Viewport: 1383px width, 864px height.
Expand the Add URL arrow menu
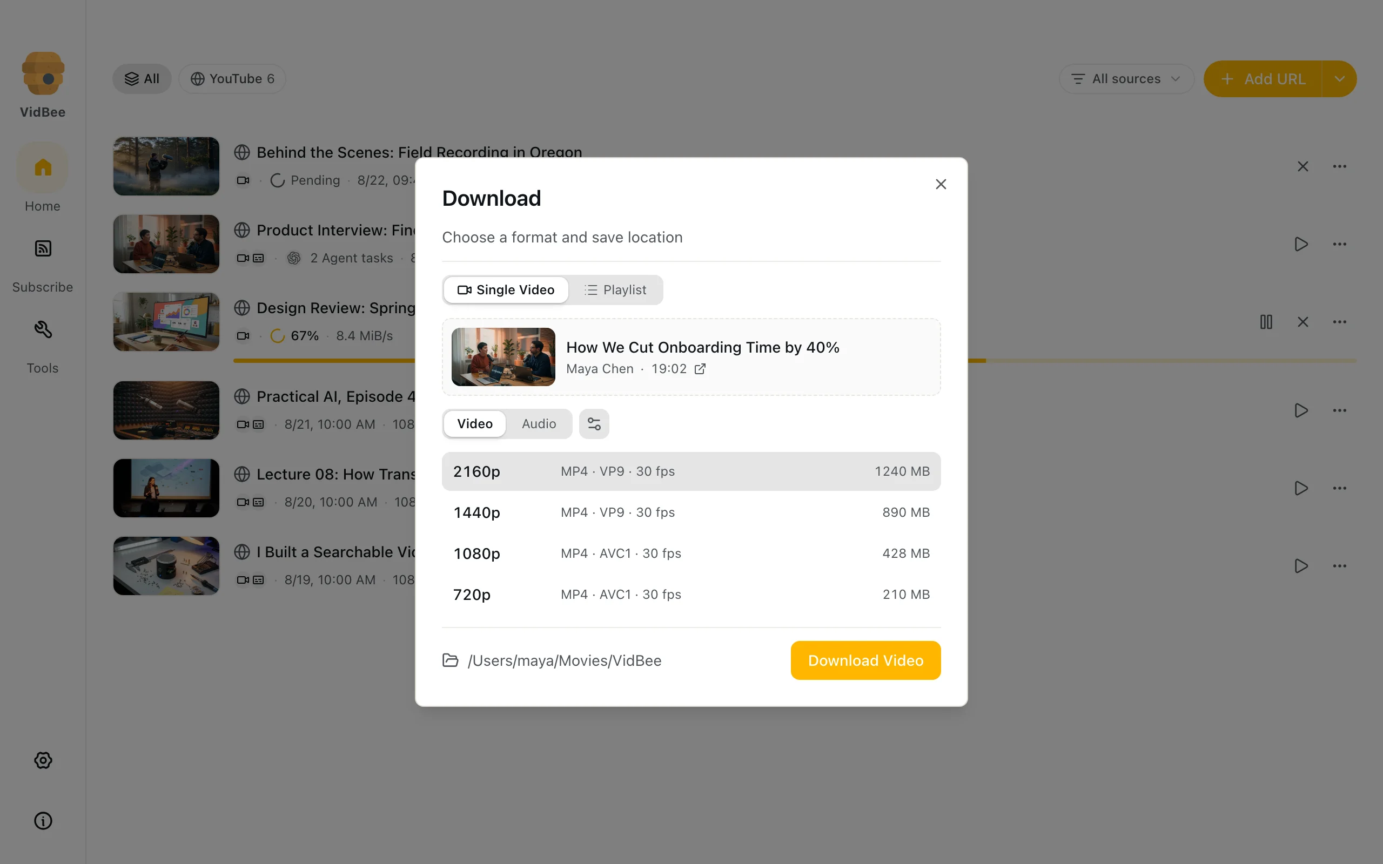tap(1339, 79)
